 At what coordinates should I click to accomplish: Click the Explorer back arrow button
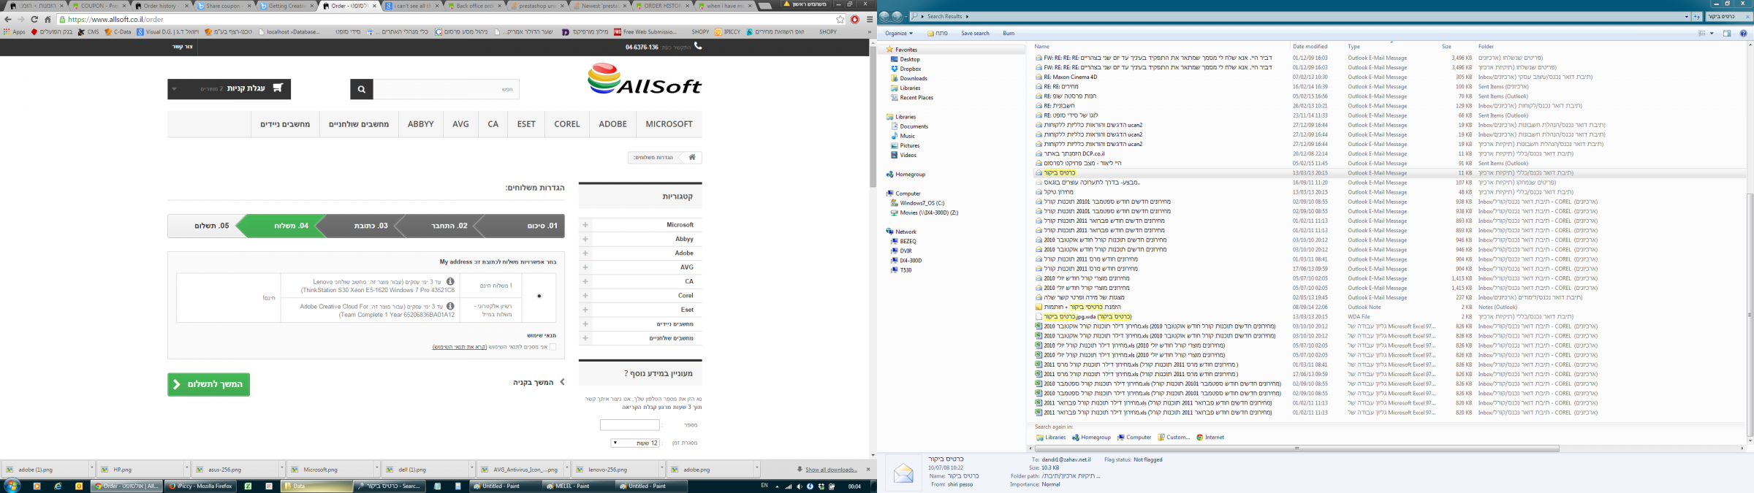pyautogui.click(x=885, y=16)
